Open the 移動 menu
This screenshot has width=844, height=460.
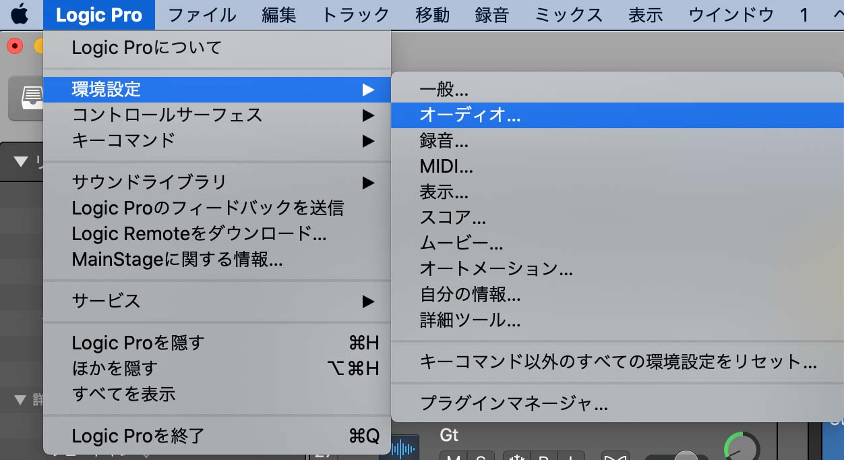click(x=432, y=14)
